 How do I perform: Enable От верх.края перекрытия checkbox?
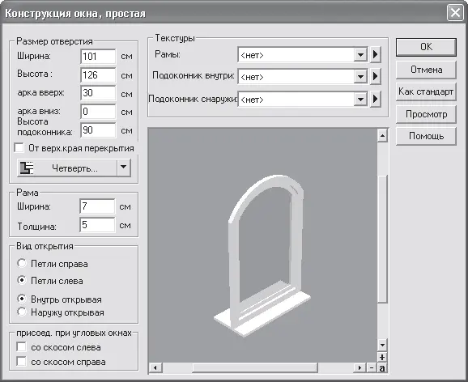19,148
